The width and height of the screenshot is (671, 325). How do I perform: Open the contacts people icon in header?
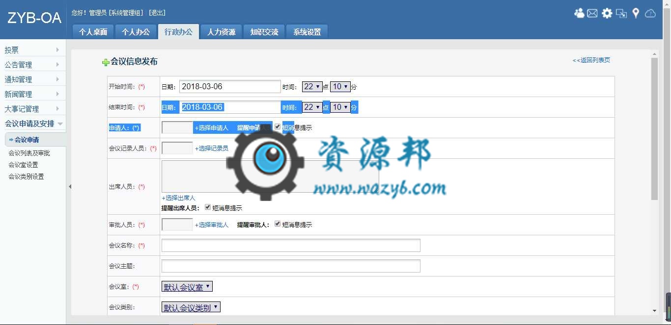pos(579,13)
